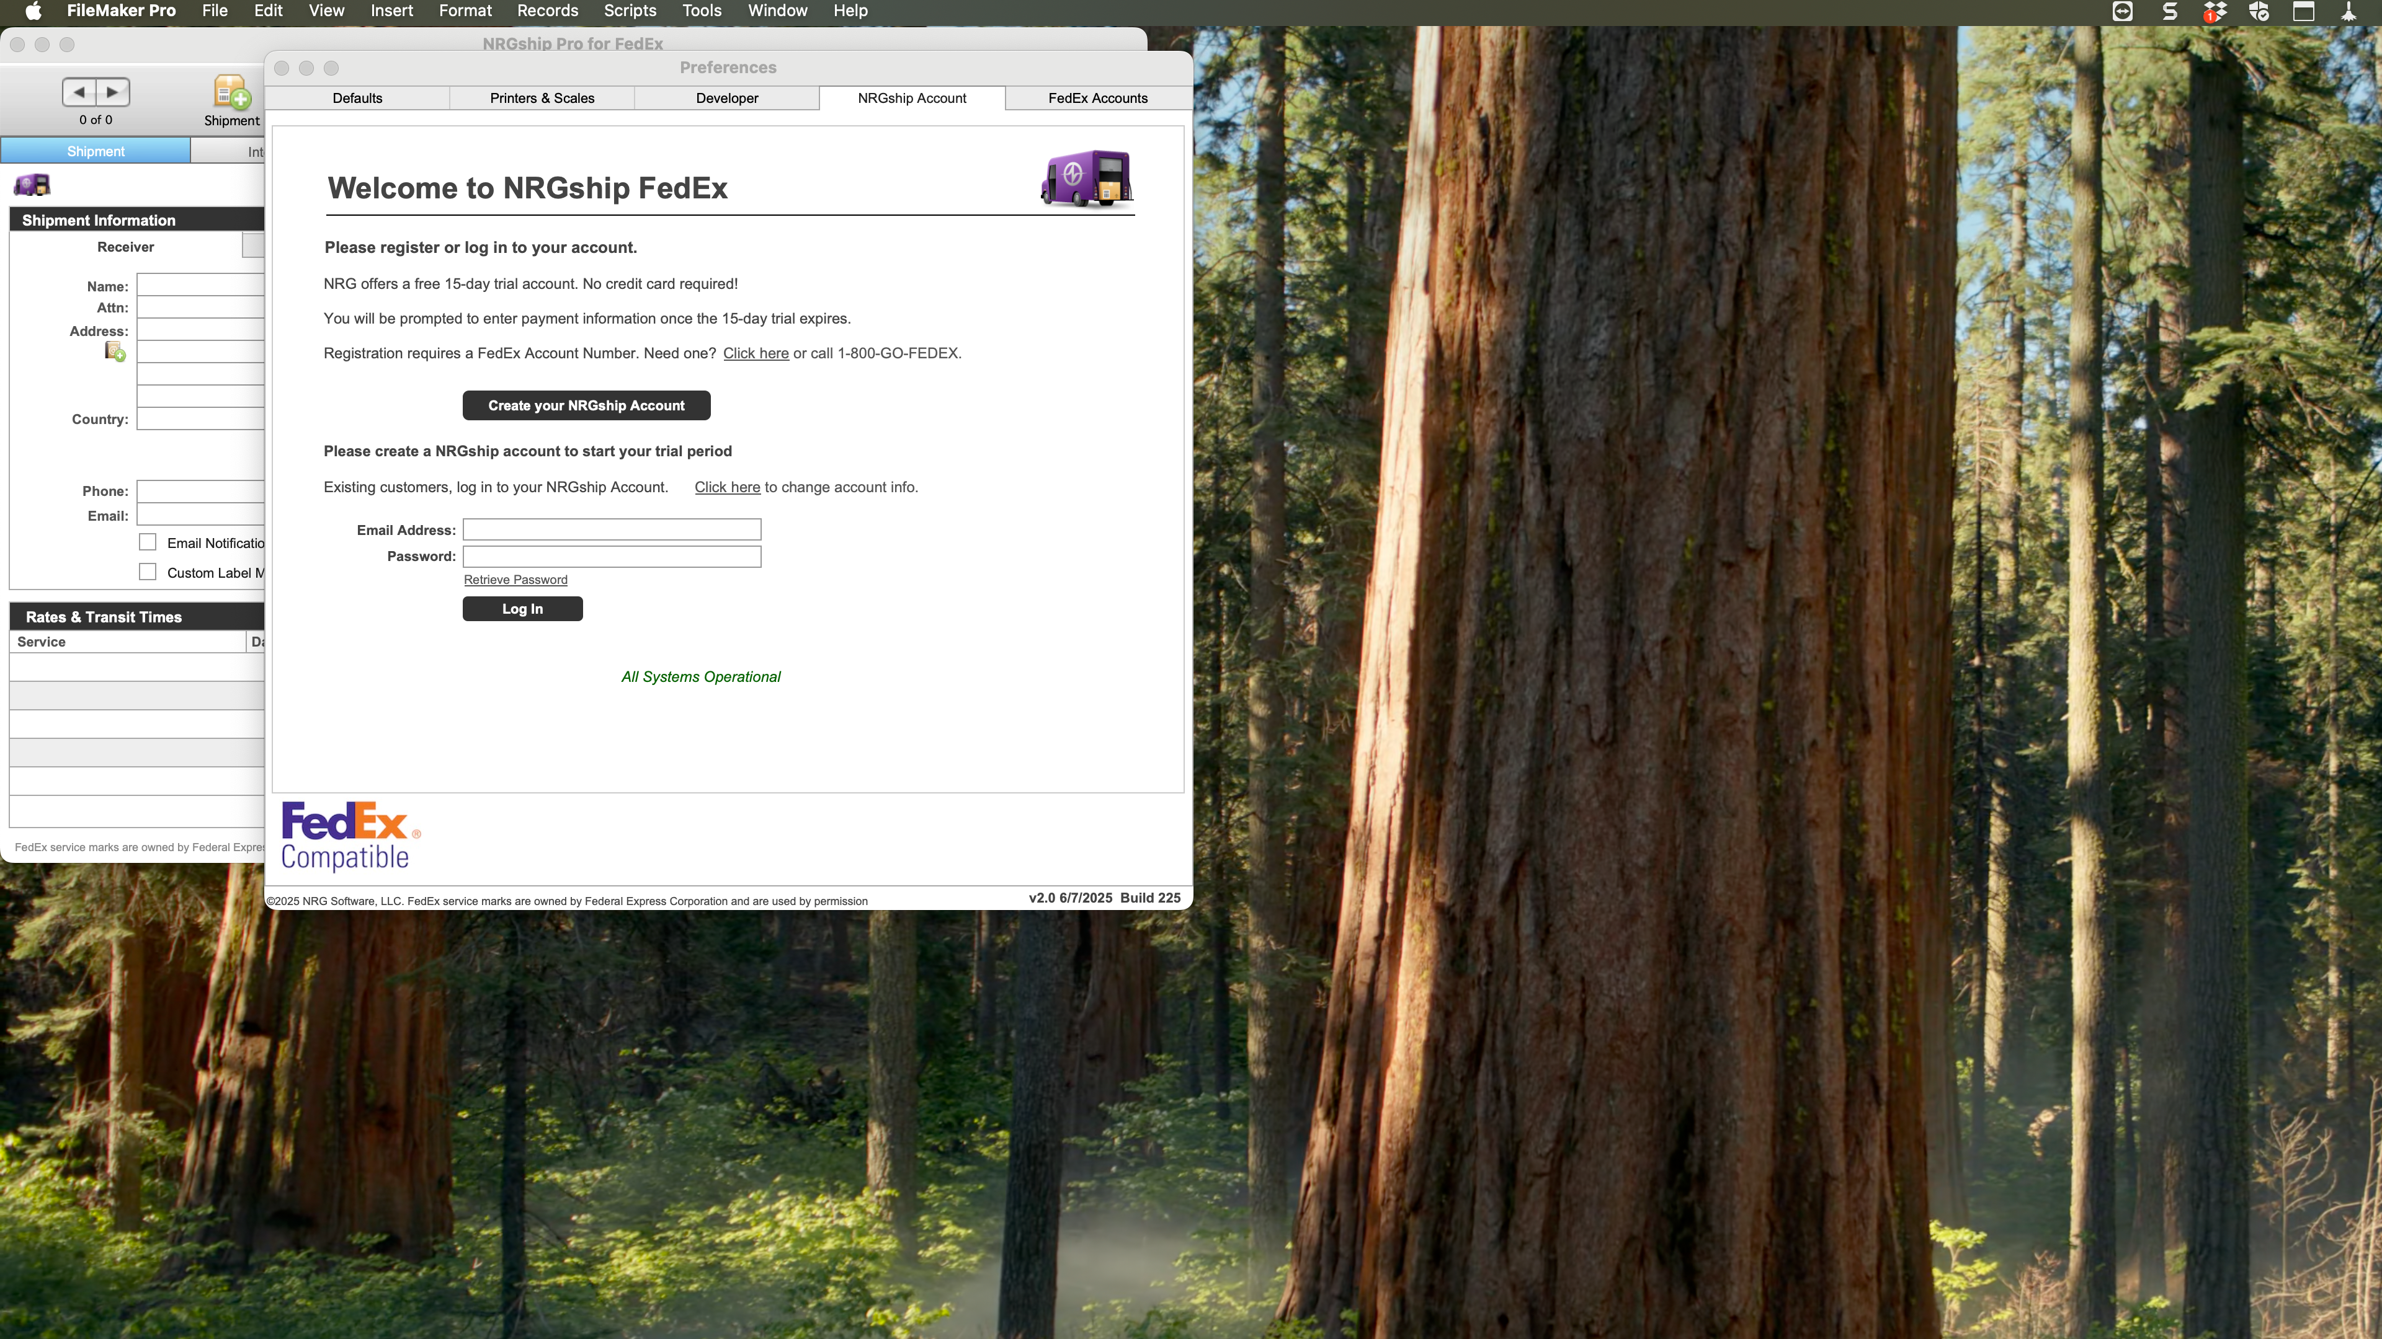Click the window-shaped menu bar icon
This screenshot has width=2382, height=1339.
2303,11
